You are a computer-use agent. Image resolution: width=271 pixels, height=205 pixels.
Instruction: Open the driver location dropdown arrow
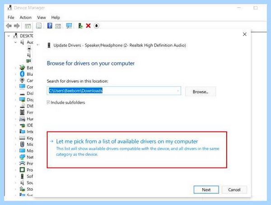(178, 91)
